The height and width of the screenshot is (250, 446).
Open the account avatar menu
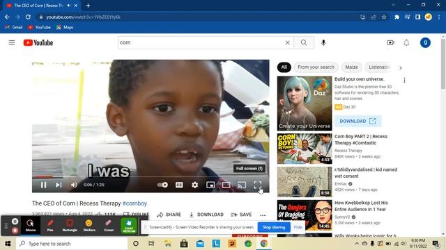(425, 43)
